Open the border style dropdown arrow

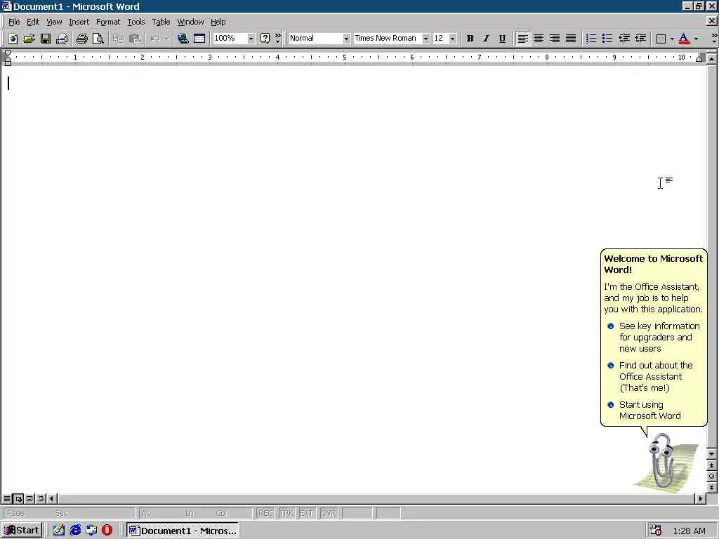point(672,39)
